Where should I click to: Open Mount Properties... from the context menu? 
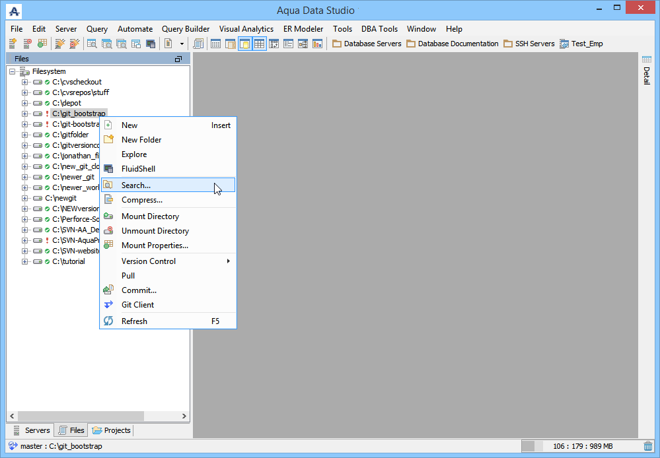[168, 245]
